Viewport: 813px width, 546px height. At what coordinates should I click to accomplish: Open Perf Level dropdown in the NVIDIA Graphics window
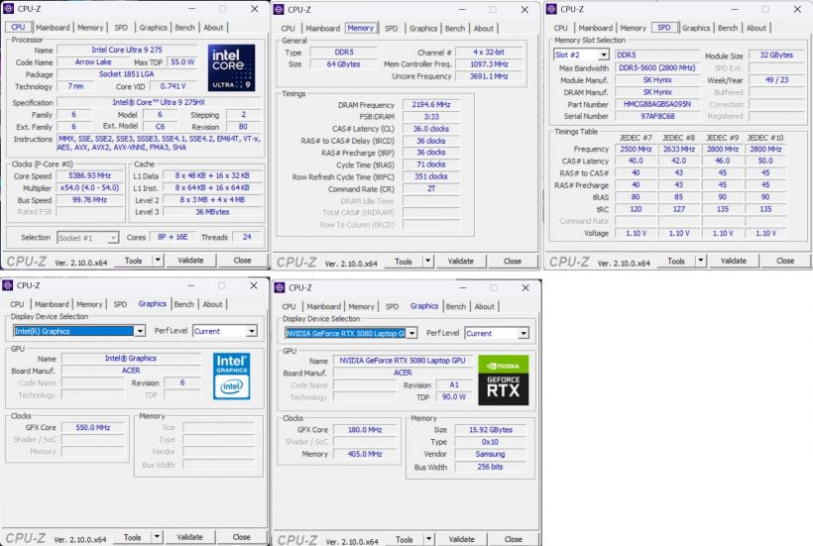pyautogui.click(x=523, y=333)
